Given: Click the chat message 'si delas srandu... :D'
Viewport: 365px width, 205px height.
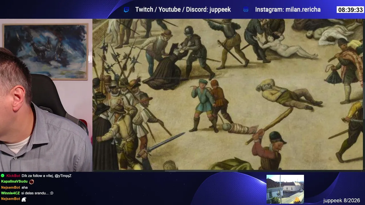Looking at the screenshot, I should pyautogui.click(x=37, y=193).
